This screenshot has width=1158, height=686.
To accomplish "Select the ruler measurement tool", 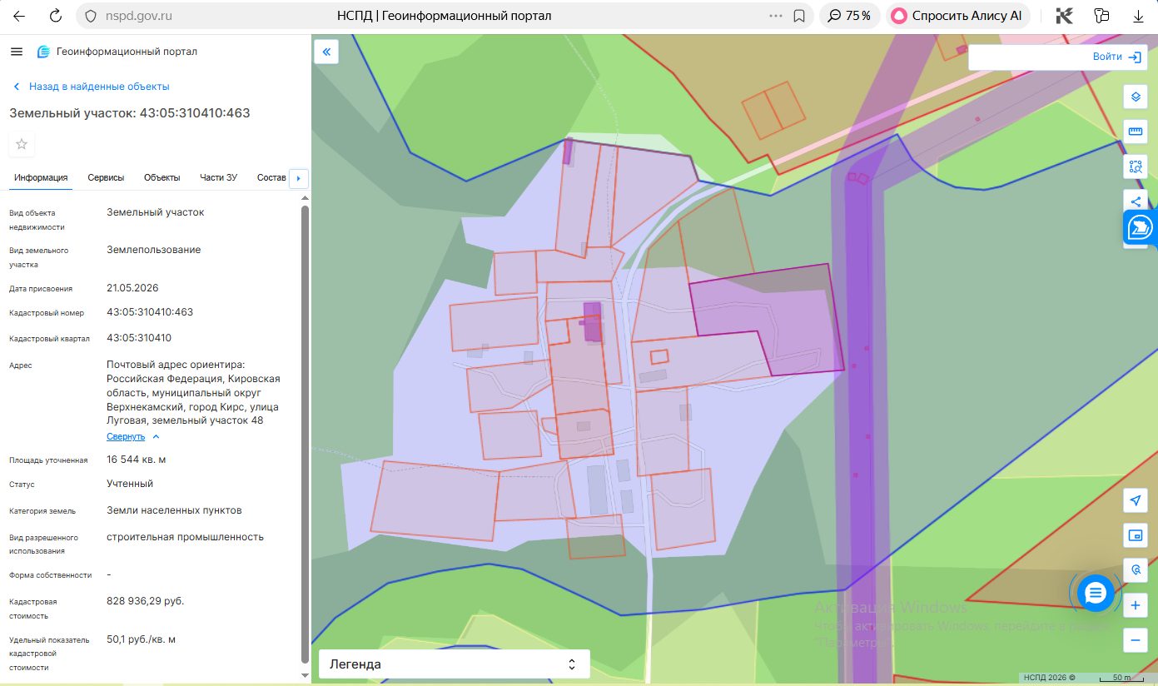I will click(1135, 132).
